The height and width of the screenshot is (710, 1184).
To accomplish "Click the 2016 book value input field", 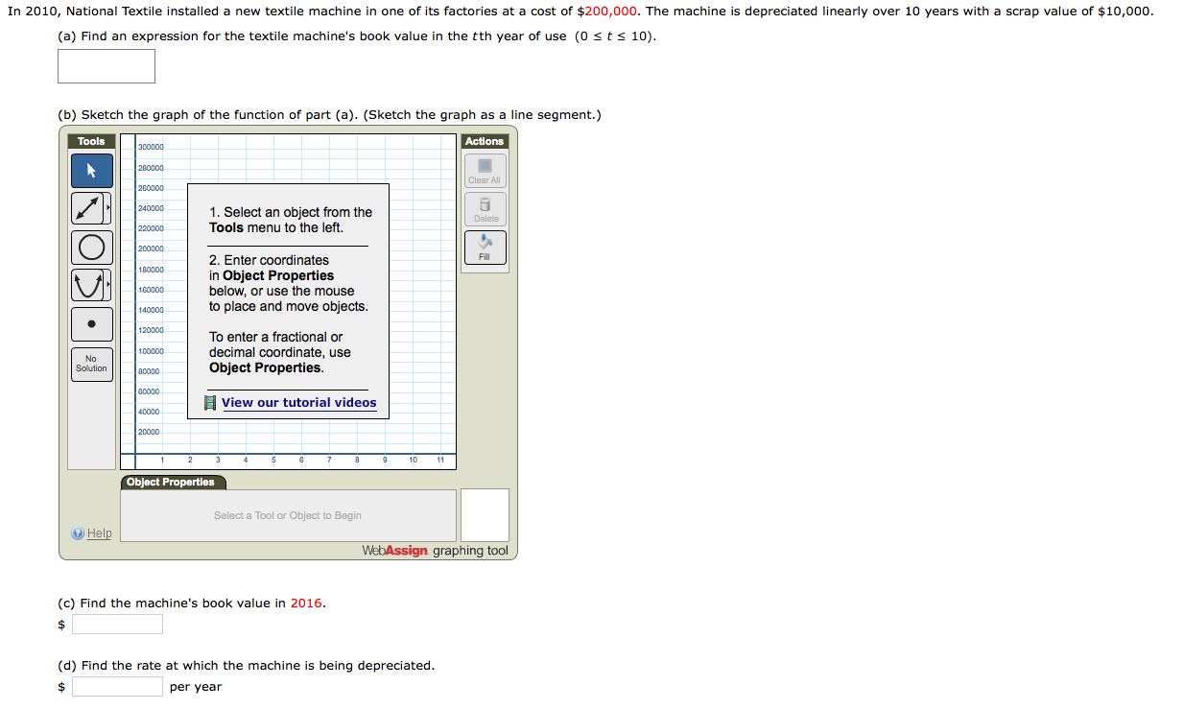I will pos(117,625).
